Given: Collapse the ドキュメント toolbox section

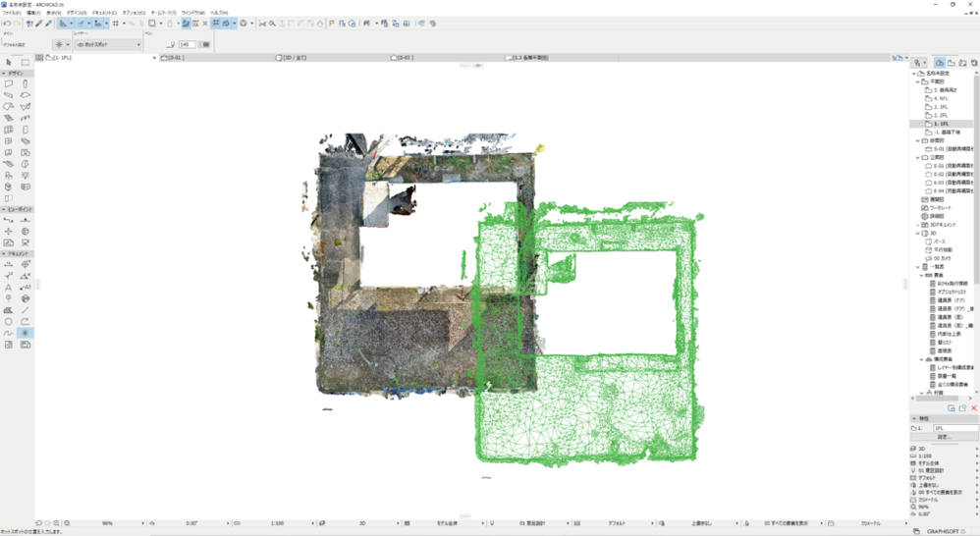Looking at the screenshot, I should click(17, 254).
